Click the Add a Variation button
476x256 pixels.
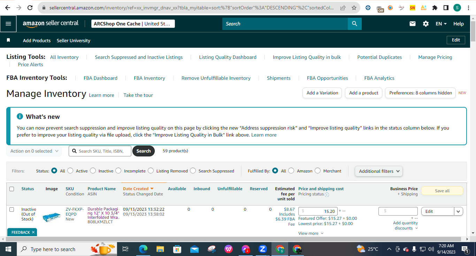(x=322, y=93)
